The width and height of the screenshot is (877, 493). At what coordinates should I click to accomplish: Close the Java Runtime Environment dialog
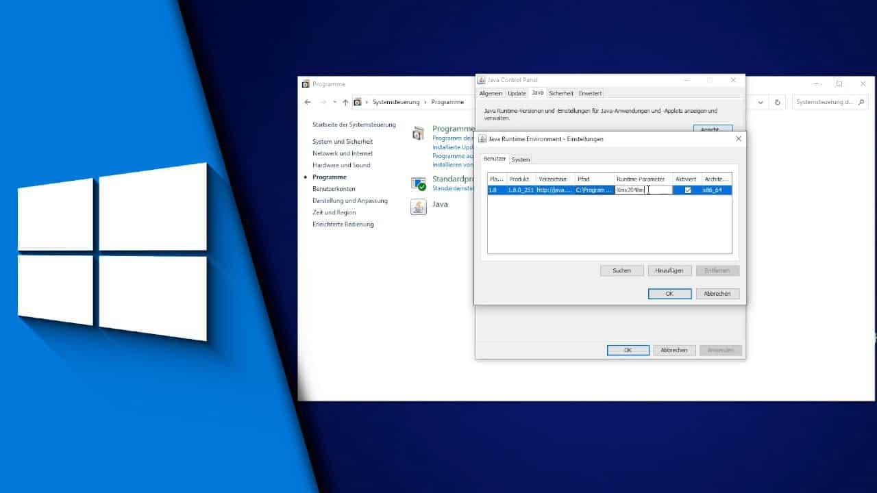[738, 139]
